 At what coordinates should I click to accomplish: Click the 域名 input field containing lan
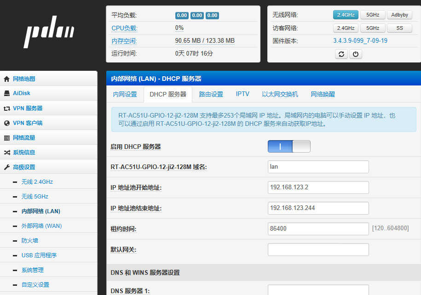tap(318, 167)
